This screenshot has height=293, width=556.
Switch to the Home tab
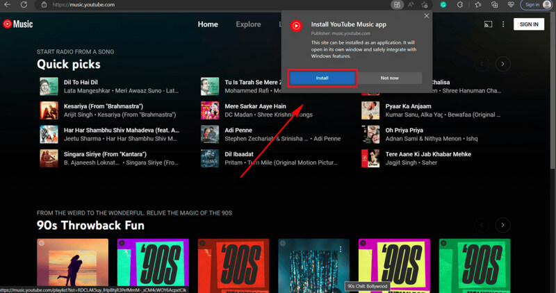point(208,24)
